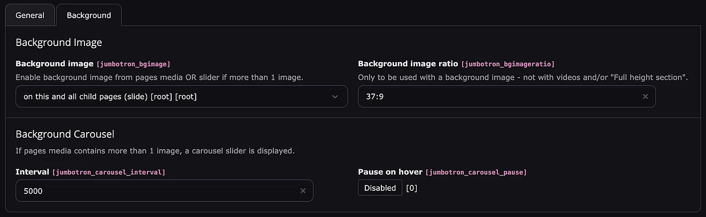
Task: Click the "Background Carousel" section heading
Action: (x=65, y=134)
